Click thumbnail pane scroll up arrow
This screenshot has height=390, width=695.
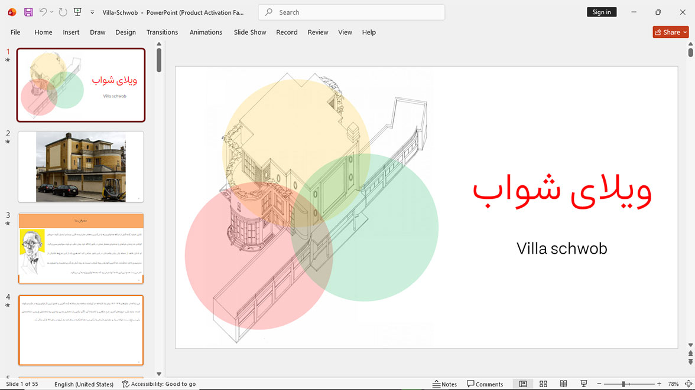pyautogui.click(x=159, y=44)
